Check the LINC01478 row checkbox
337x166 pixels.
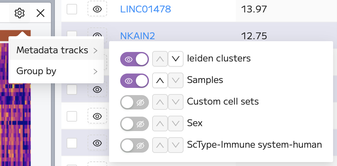(x=72, y=9)
